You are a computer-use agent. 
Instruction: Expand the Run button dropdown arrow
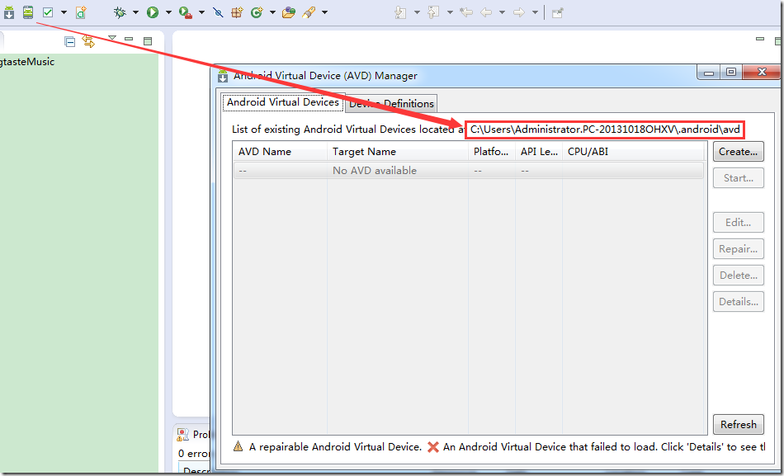pos(168,12)
